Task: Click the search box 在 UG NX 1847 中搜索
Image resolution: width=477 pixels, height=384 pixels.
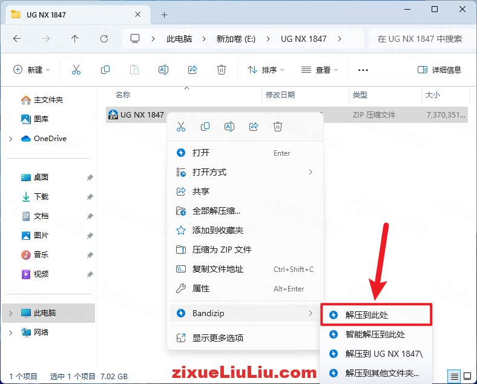Action: [420, 39]
